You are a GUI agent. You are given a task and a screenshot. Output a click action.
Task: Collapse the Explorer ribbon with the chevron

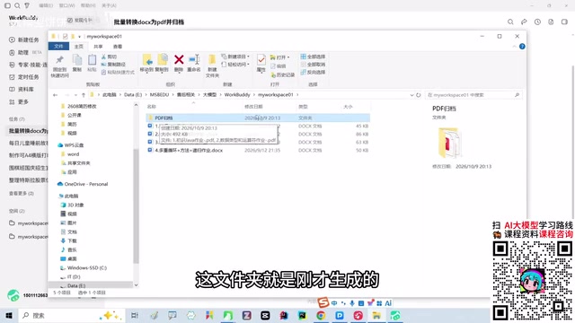coord(514,47)
